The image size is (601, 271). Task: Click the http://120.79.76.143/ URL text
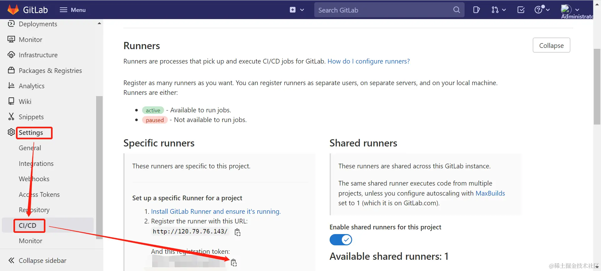tap(190, 232)
